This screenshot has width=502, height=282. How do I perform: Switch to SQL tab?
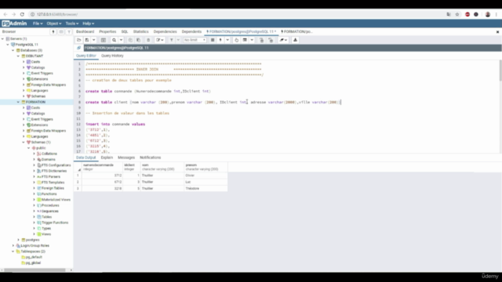click(125, 31)
